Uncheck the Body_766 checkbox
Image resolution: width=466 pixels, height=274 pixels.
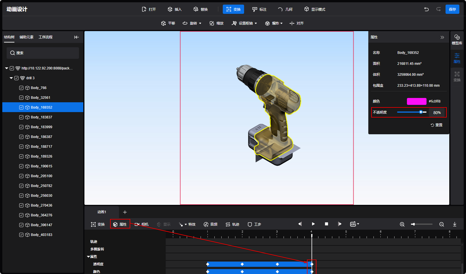point(21,88)
